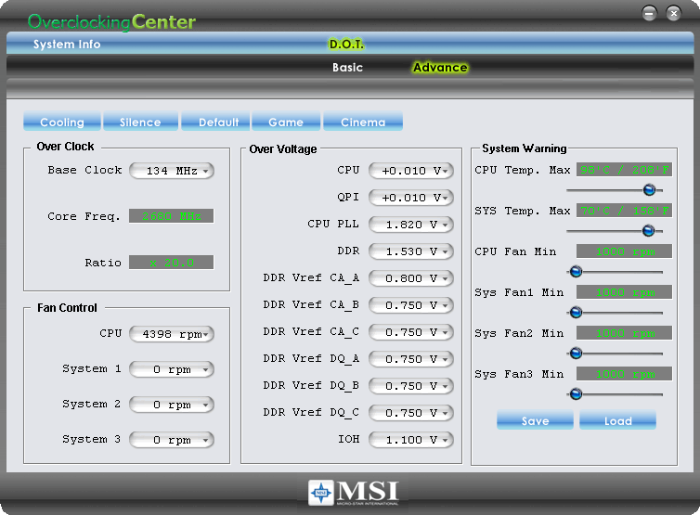The height and width of the screenshot is (515, 700).
Task: Apply the Default preset
Action: (x=215, y=122)
